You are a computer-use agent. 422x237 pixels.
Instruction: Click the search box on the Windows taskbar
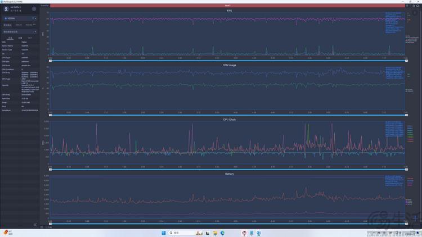pyautogui.click(x=180, y=233)
